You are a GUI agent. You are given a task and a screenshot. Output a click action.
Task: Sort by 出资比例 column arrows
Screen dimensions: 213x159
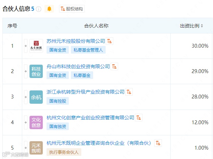(202, 26)
